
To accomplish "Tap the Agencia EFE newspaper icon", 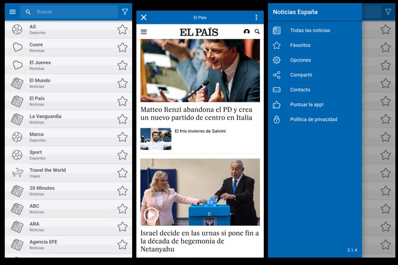I will coord(18,245).
